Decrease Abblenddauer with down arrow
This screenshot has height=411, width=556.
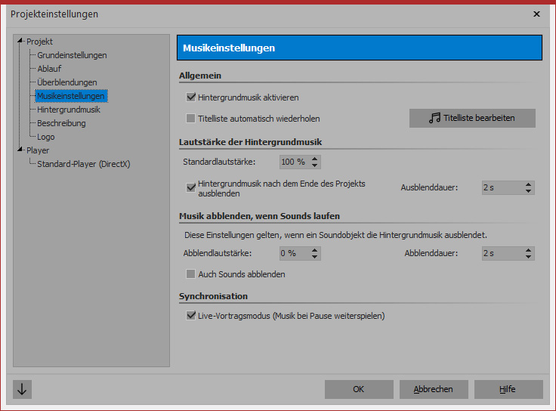coord(528,256)
